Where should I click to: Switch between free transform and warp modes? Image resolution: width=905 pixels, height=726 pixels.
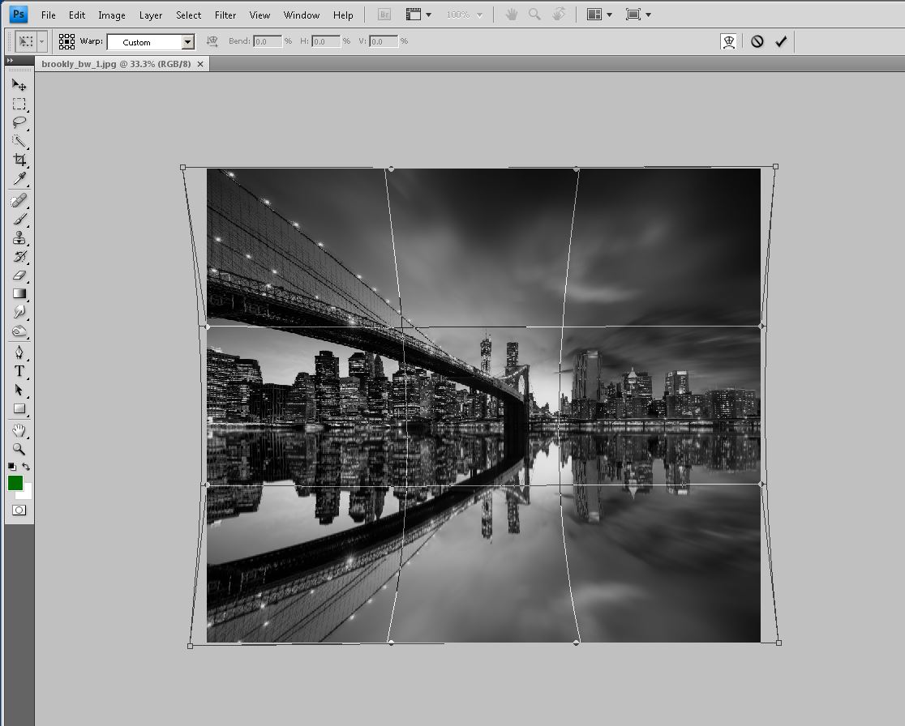pos(728,41)
